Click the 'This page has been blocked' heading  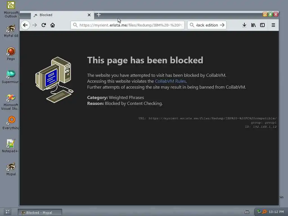coord(145,60)
